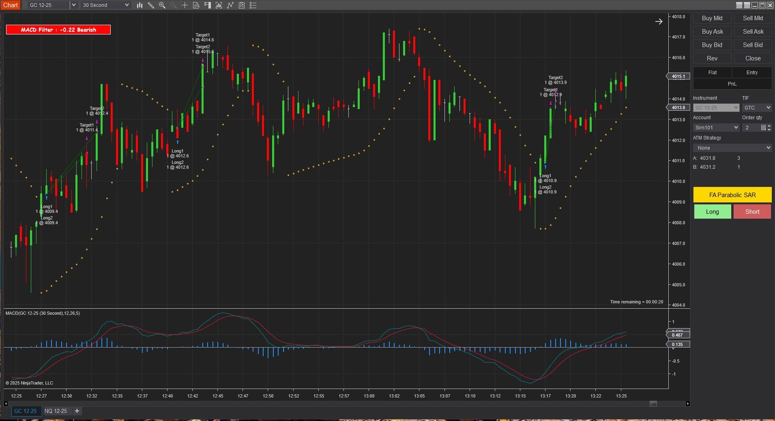
Task: Click the Buy Mkt button
Action: coord(712,18)
